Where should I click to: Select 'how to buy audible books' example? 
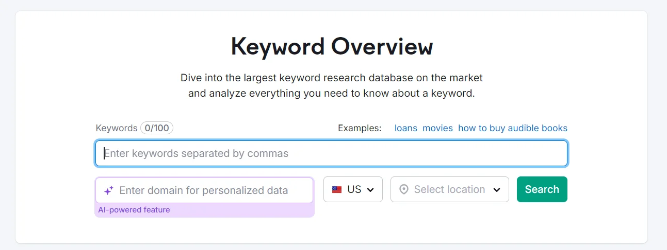512,128
